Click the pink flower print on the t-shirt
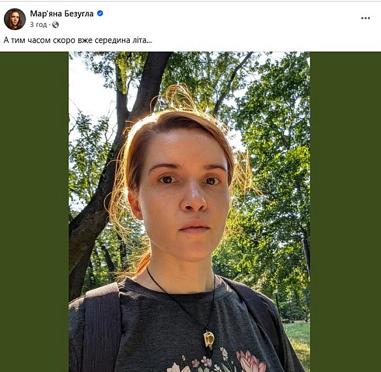 click(x=251, y=362)
